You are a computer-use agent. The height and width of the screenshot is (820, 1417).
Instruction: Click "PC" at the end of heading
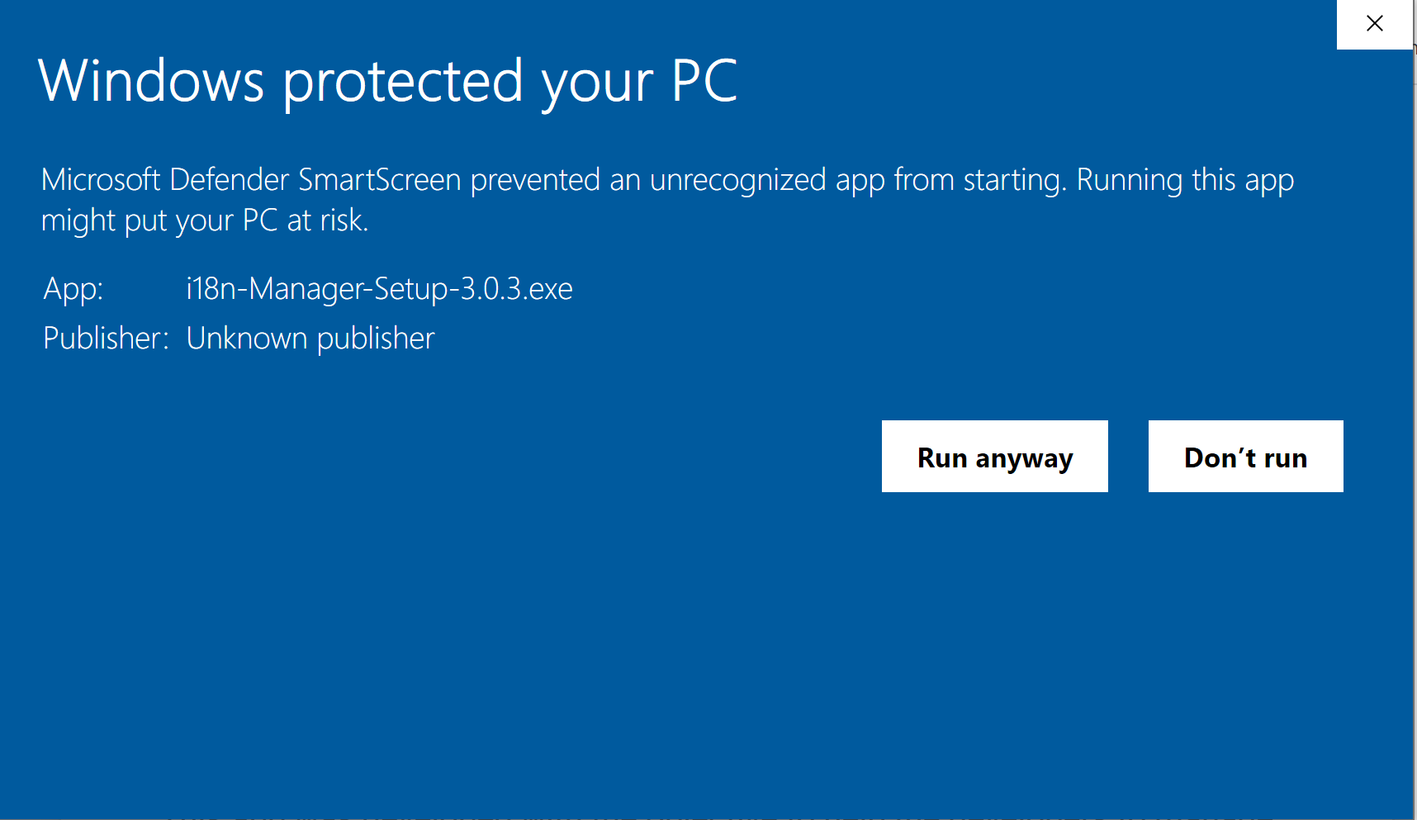click(704, 81)
